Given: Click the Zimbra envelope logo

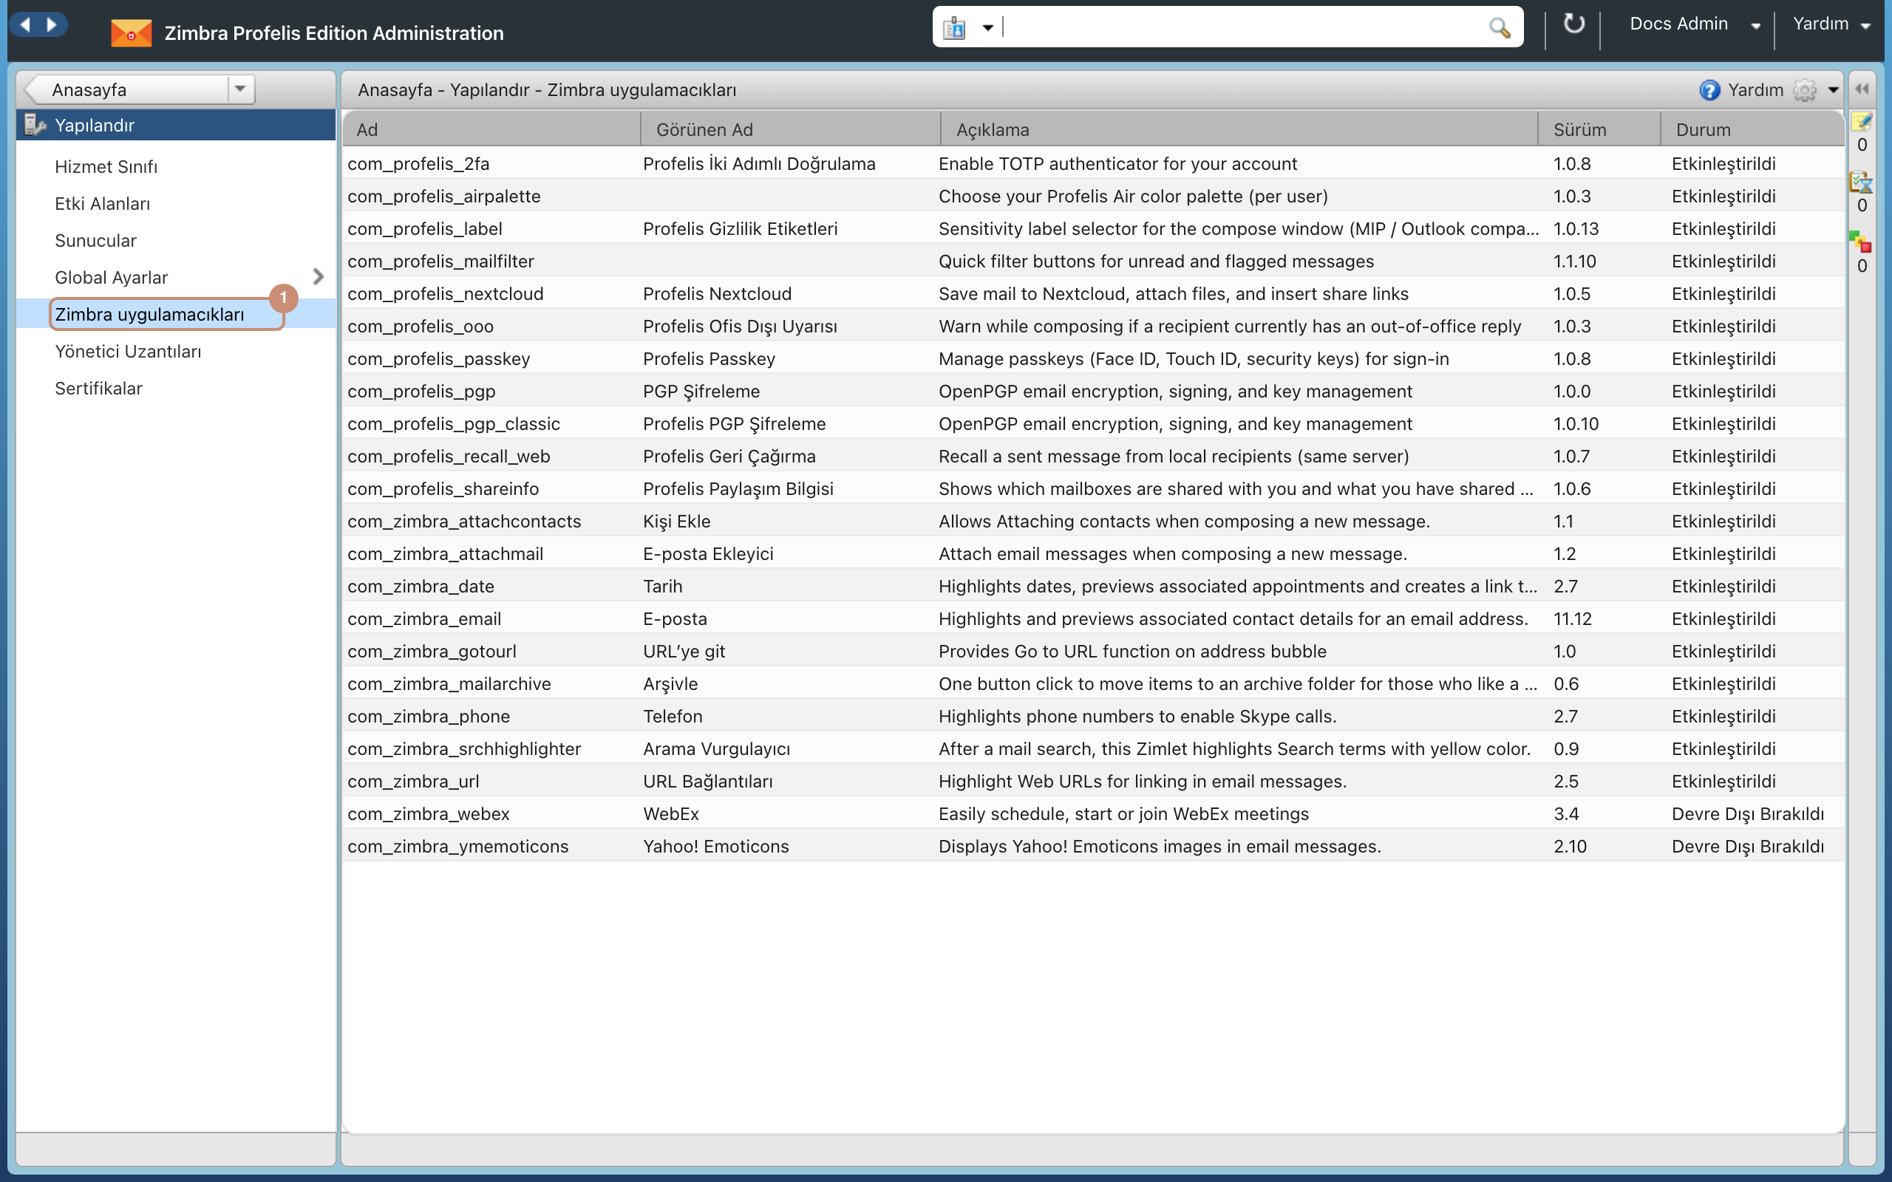Looking at the screenshot, I should coord(131,33).
